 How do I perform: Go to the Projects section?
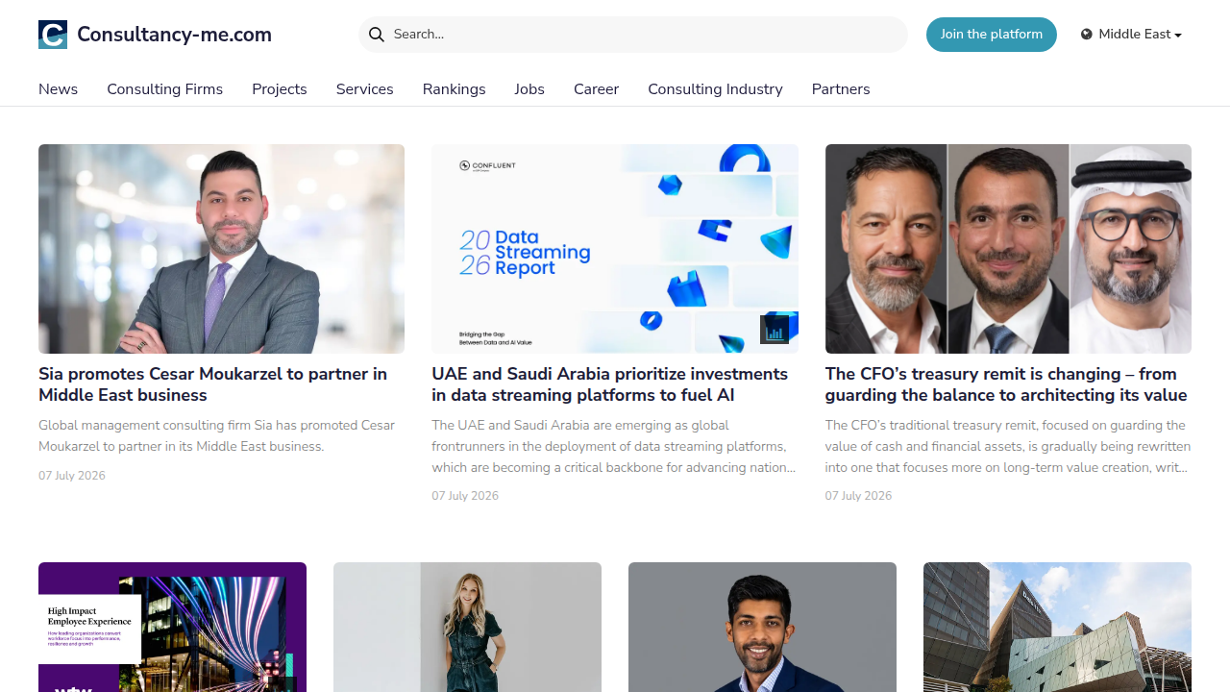click(280, 89)
